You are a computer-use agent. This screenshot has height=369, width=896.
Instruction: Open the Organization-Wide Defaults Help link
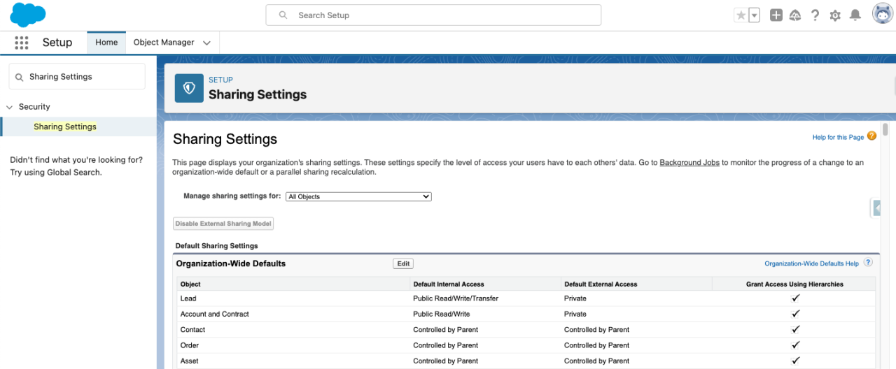pyautogui.click(x=811, y=264)
